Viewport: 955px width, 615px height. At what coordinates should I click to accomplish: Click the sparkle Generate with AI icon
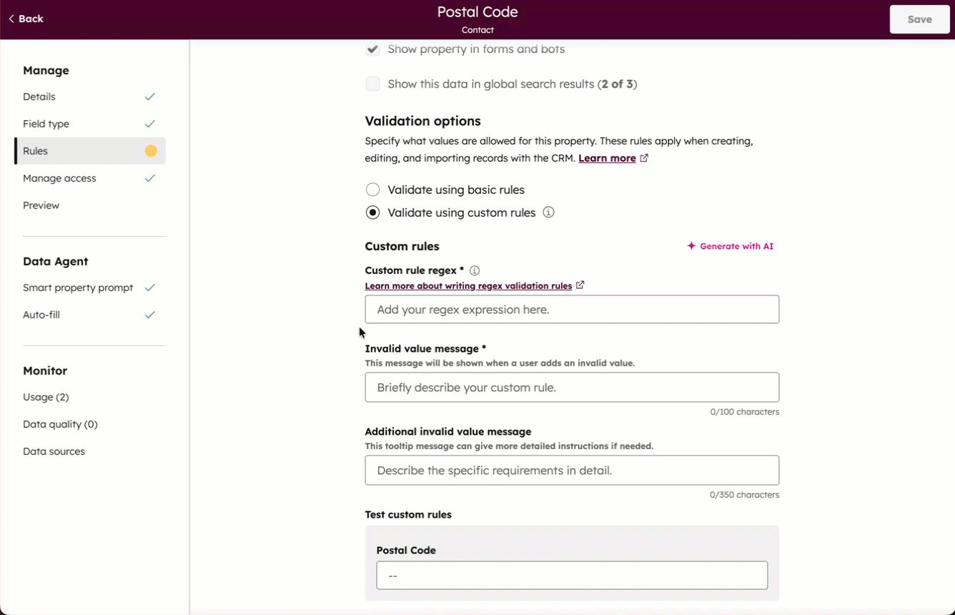pos(691,246)
